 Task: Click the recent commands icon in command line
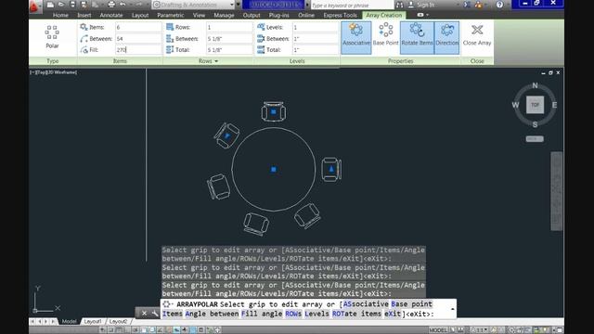coord(167,304)
